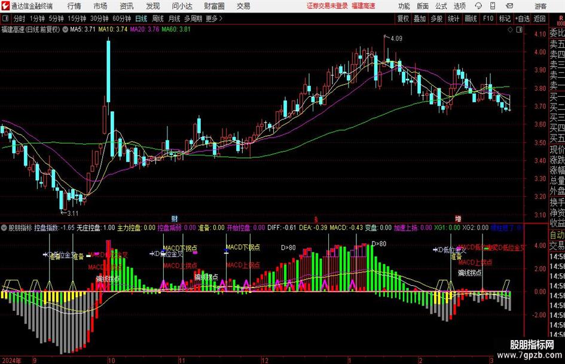Switch to the 60分钟 period tab
The width and height of the screenshot is (565, 364).
tap(121, 19)
